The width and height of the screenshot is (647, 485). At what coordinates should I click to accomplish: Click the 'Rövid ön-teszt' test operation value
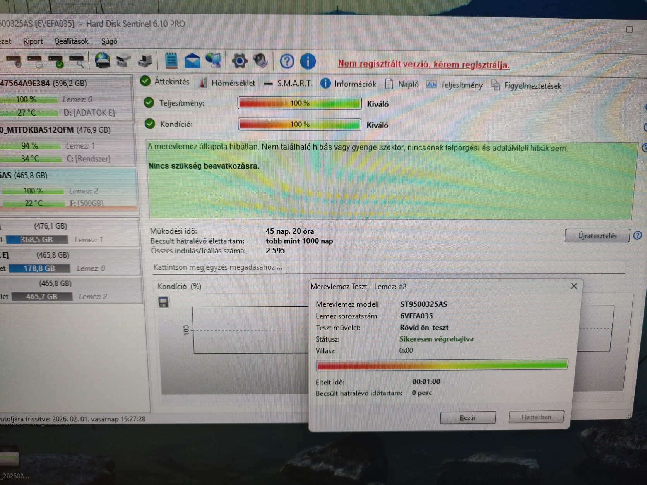tap(424, 327)
